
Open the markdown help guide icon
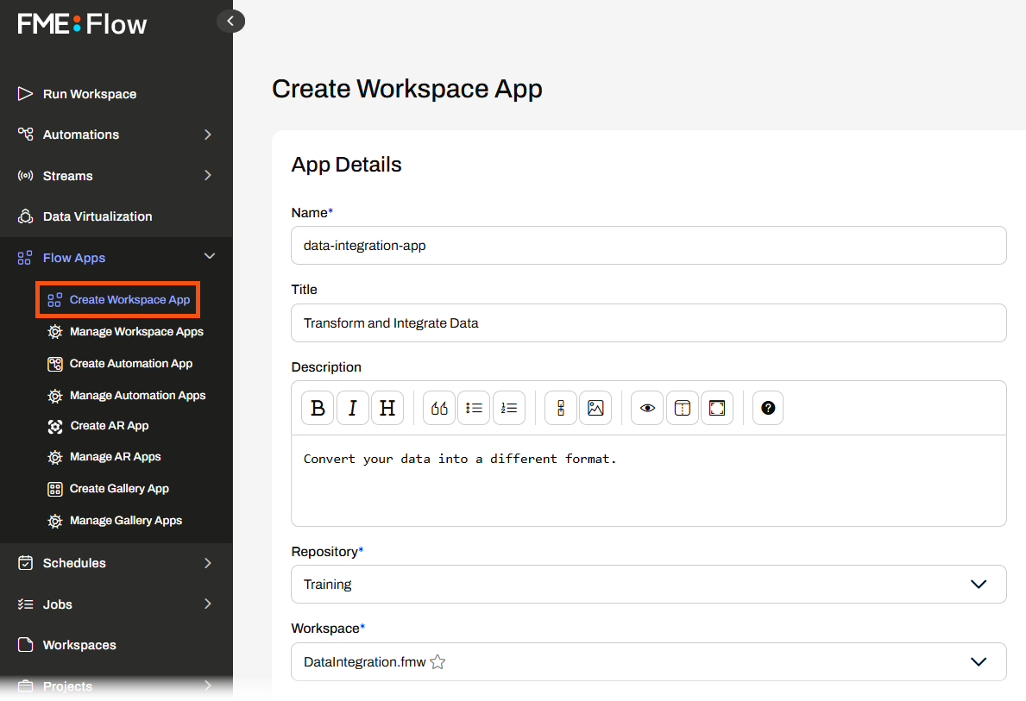[x=768, y=409]
